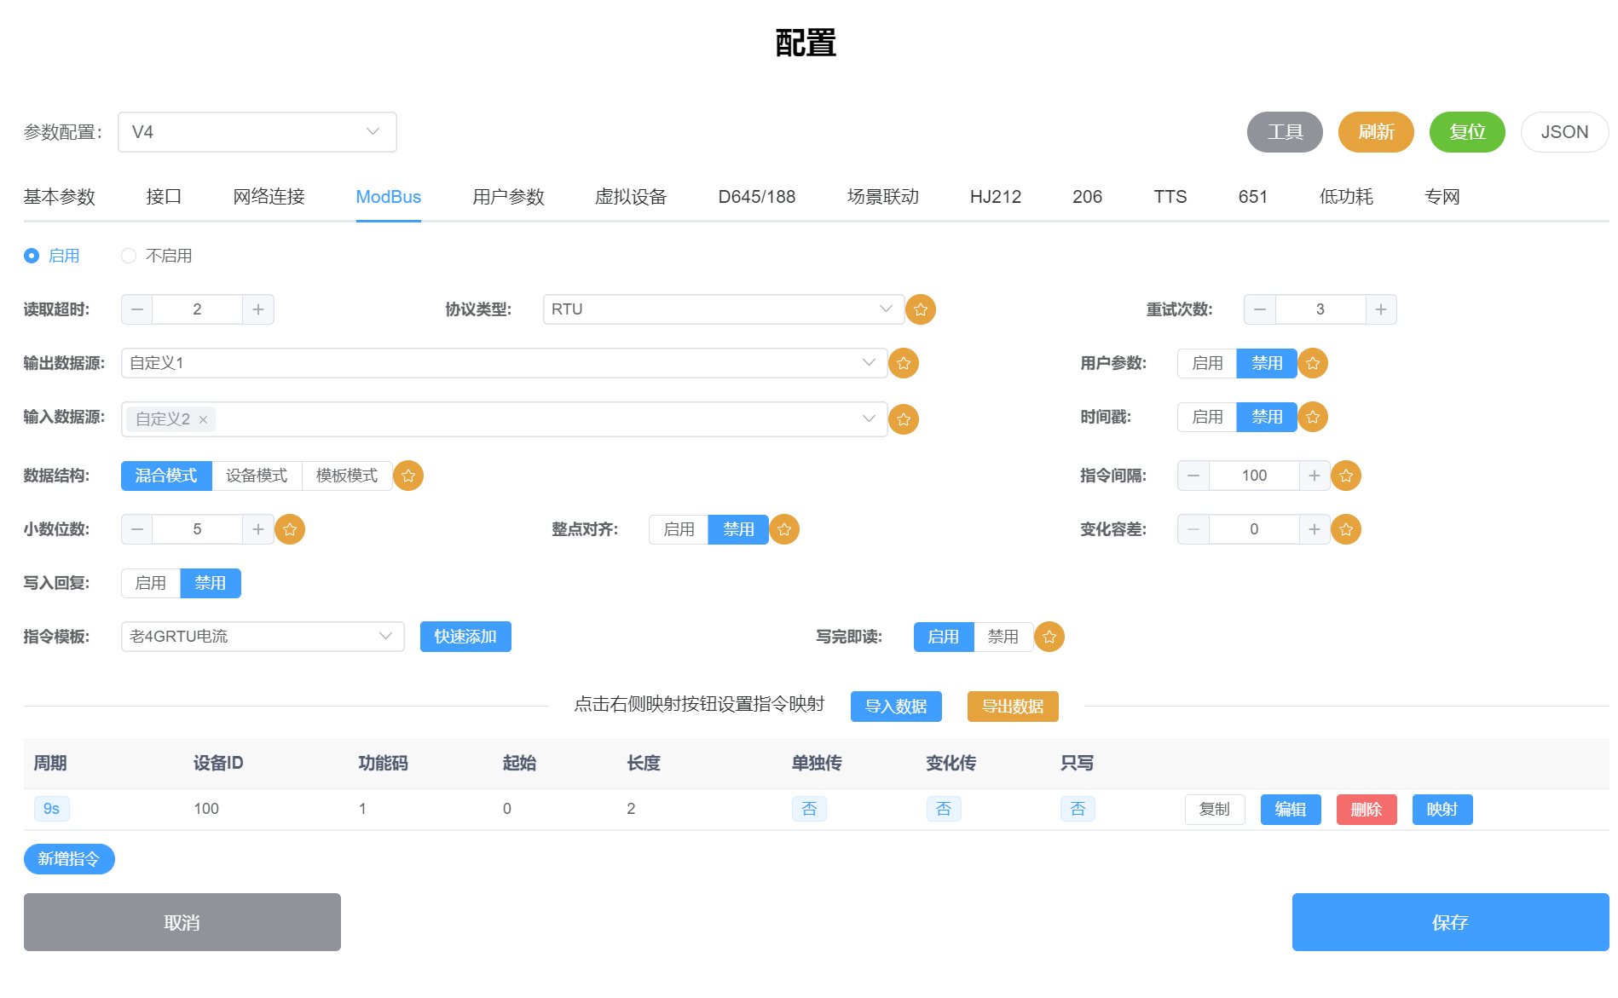Switch to the HJ212 tab
The image size is (1618, 998).
(996, 197)
